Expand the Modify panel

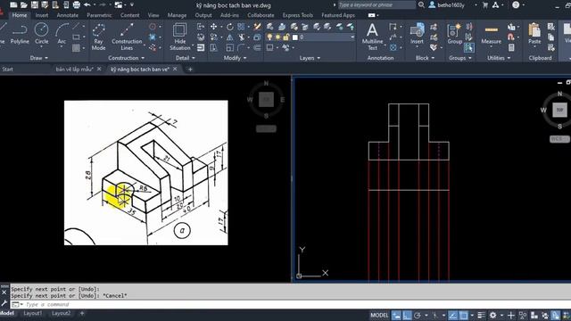[x=235, y=58]
